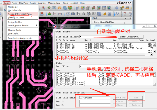The image size is (157, 110).
Task: Click the color palette squares icon
Action: click(x=83, y=8)
